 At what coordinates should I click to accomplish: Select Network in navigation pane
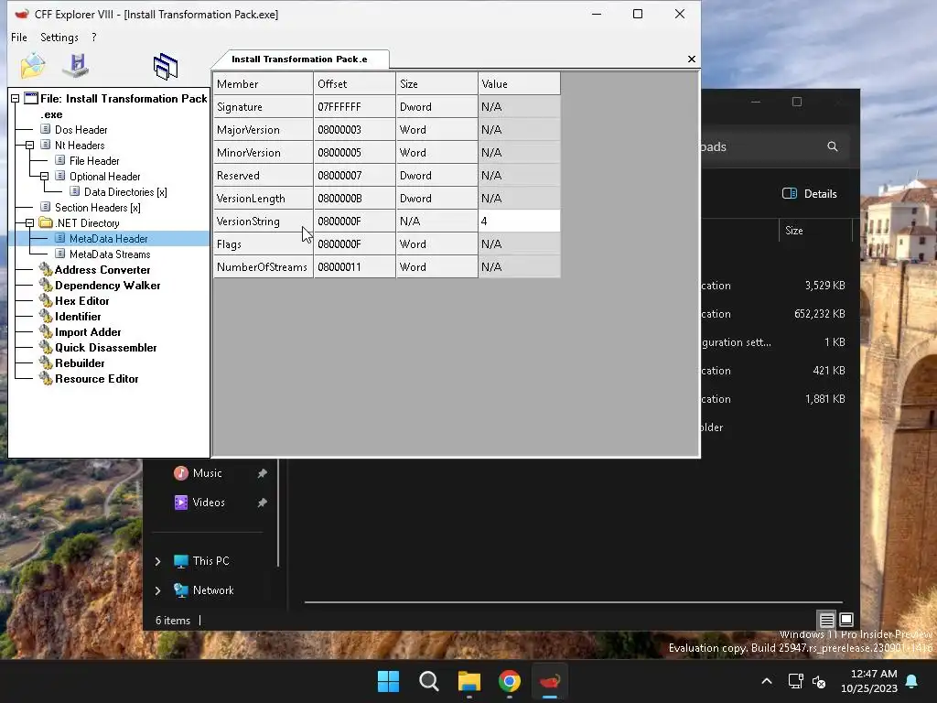[212, 590]
